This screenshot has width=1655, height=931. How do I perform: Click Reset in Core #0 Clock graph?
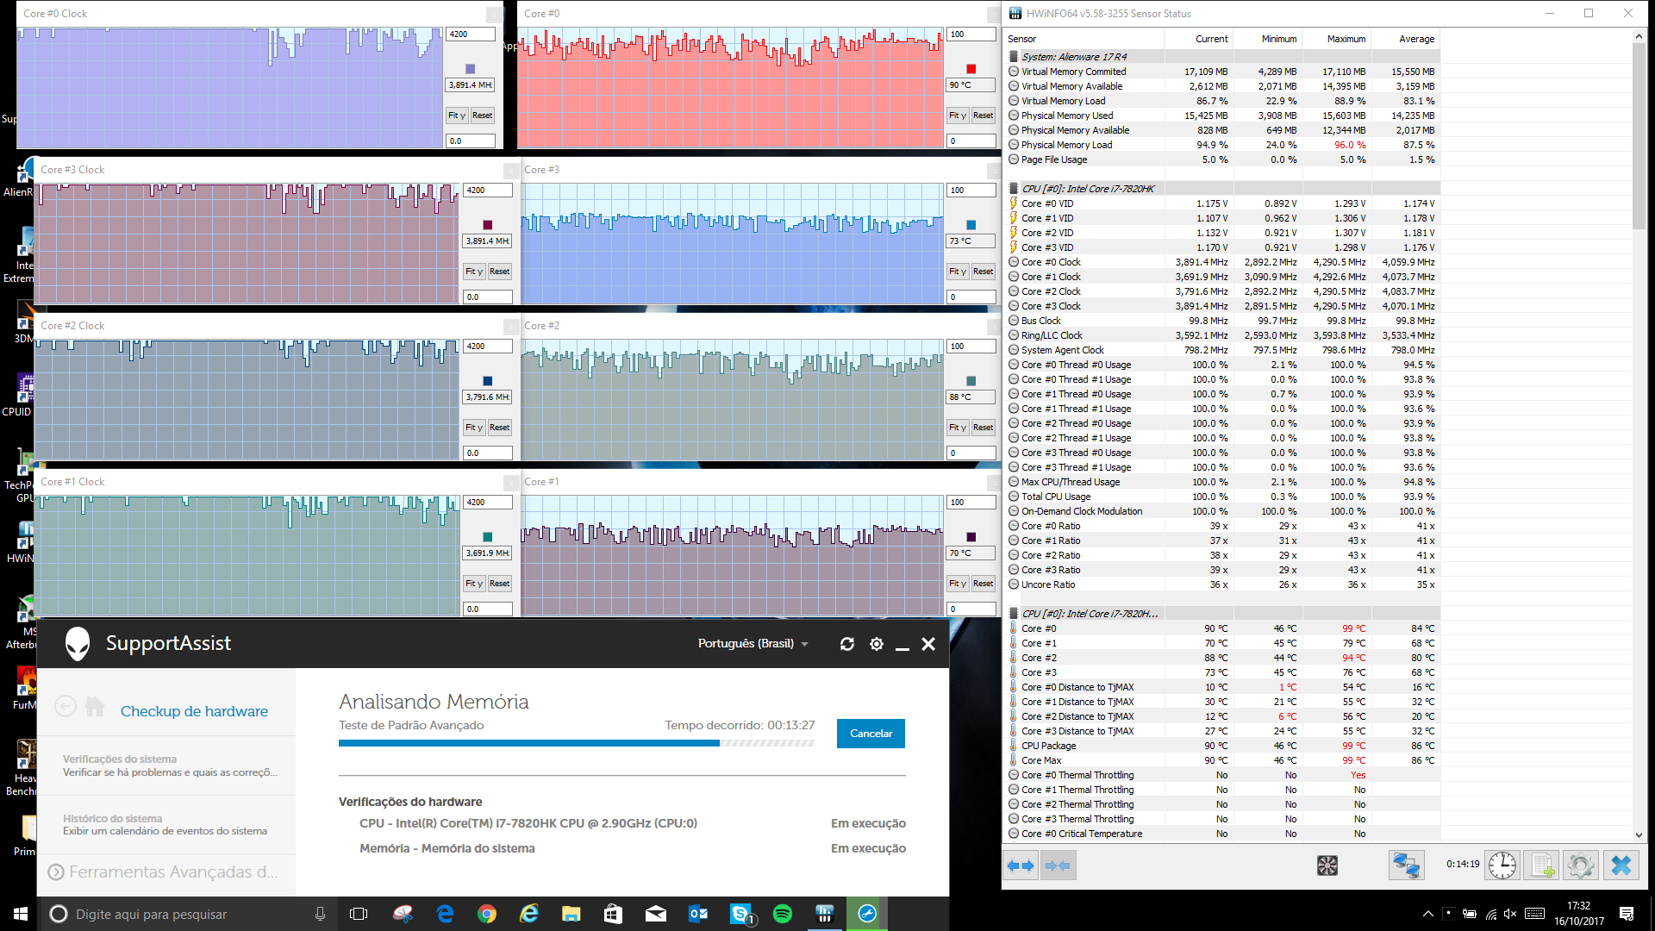pyautogui.click(x=483, y=116)
